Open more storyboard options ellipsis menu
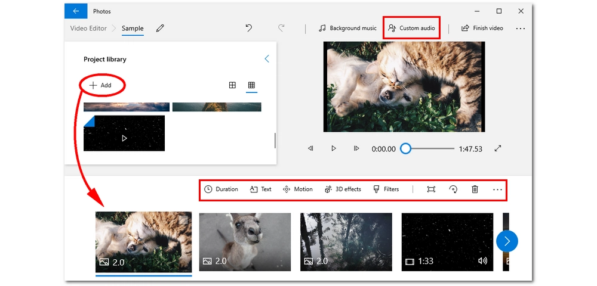Screen dimensions: 597x286 (497, 189)
